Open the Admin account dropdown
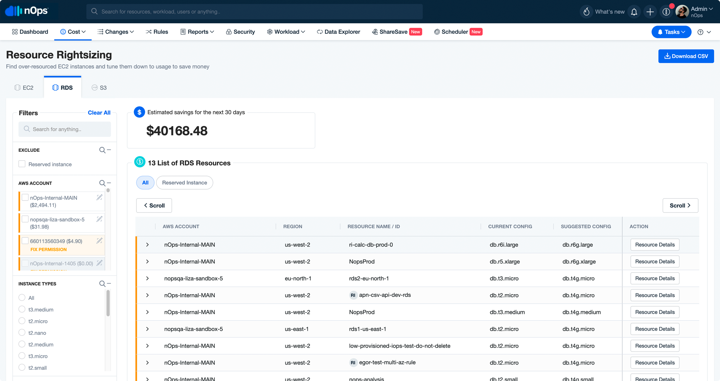The image size is (720, 381). coord(701,9)
